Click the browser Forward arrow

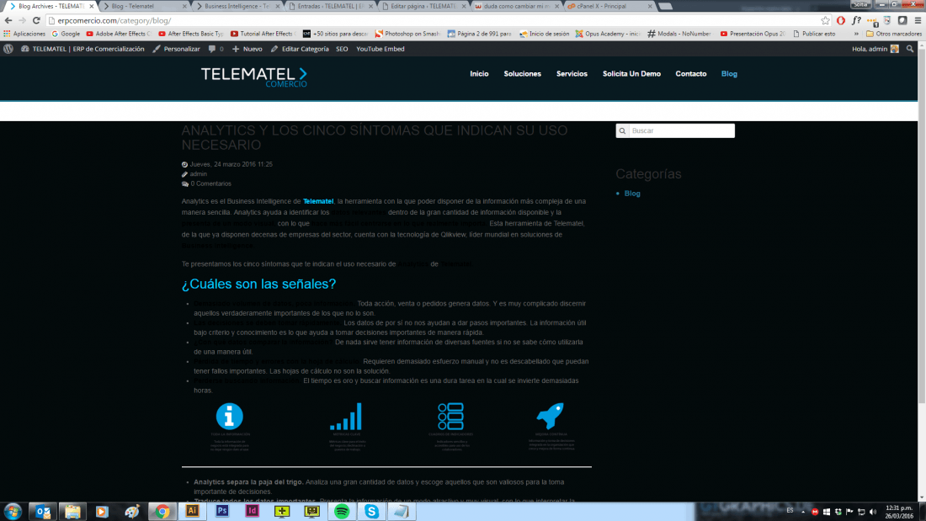(23, 20)
